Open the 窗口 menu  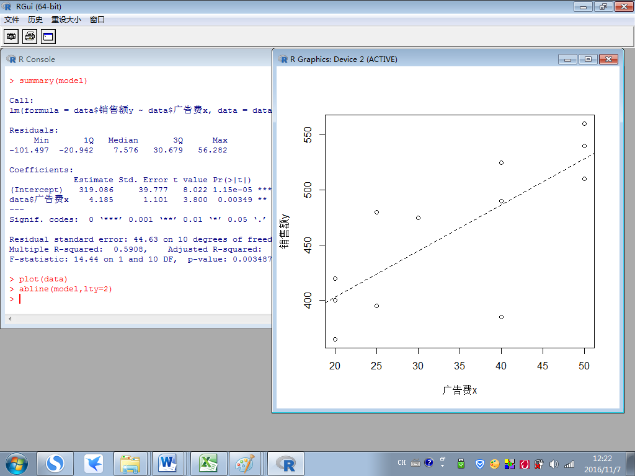pyautogui.click(x=97, y=19)
